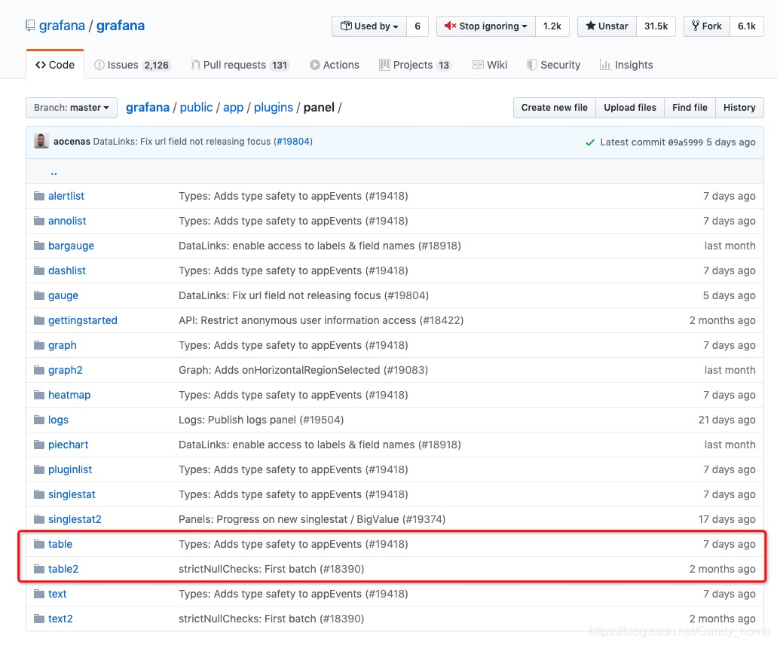Image resolution: width=777 pixels, height=645 pixels.
Task: Open the Branch: master selector
Action: coord(72,108)
